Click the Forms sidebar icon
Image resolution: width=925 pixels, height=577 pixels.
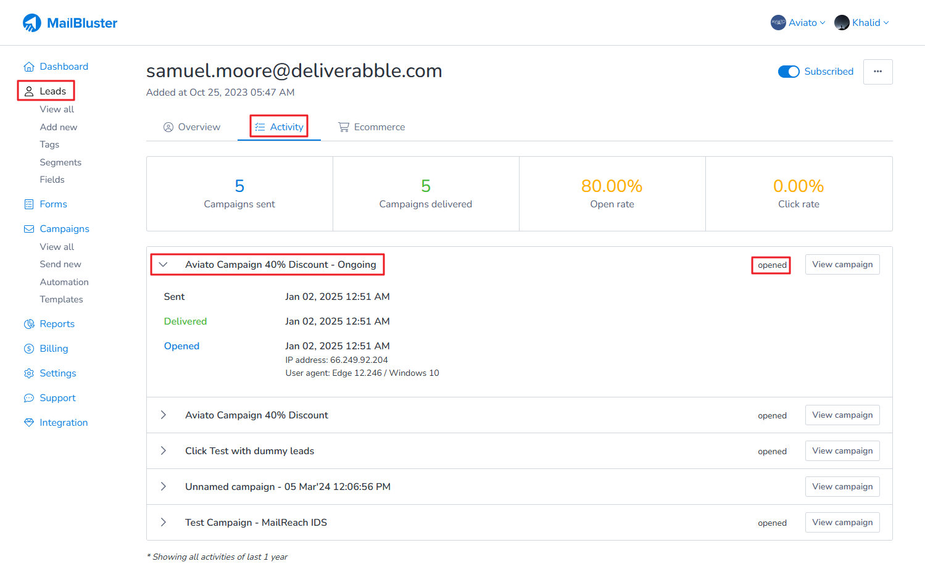pyautogui.click(x=29, y=204)
